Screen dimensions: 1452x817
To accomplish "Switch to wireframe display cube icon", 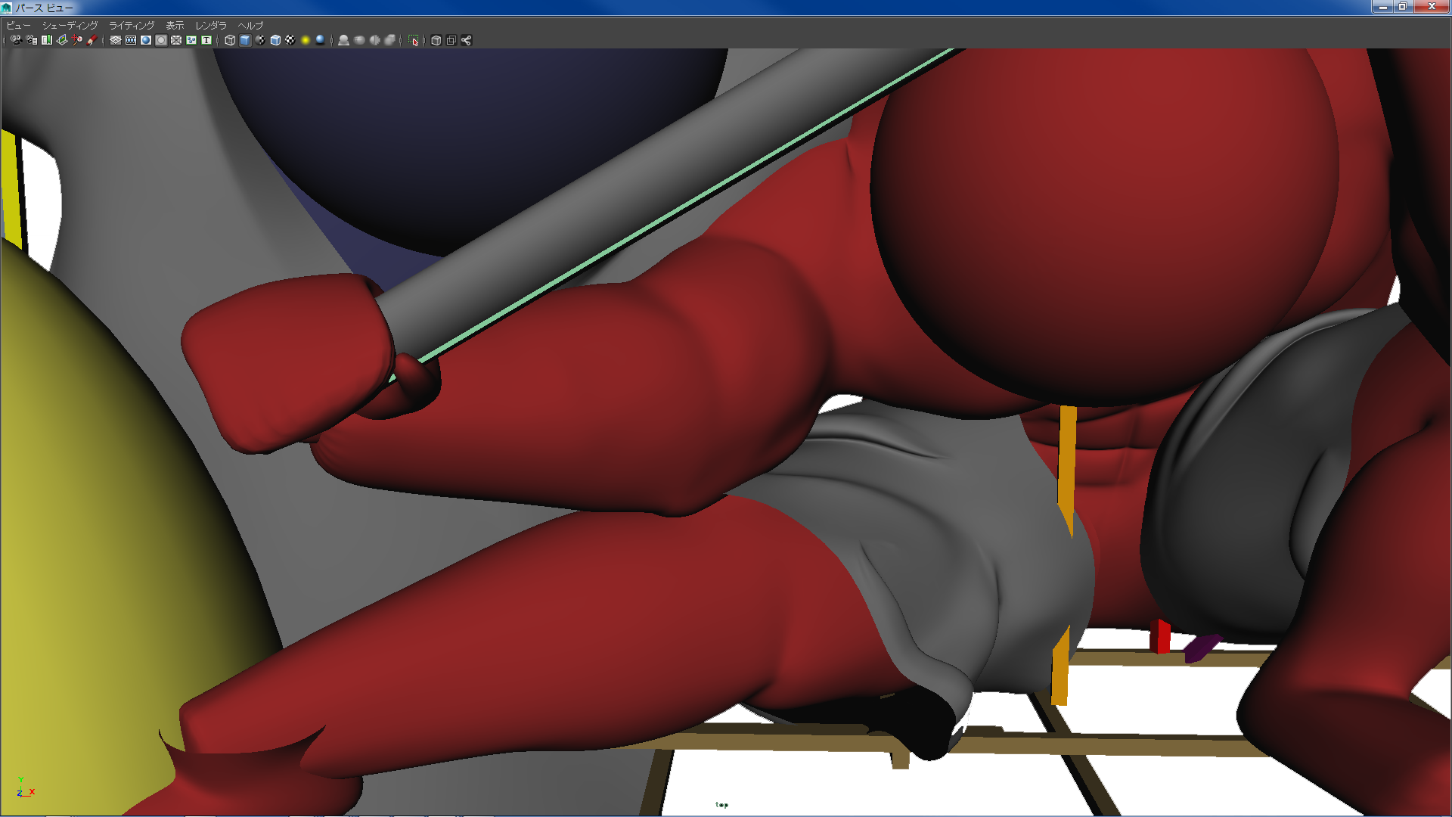I will coord(230,40).
